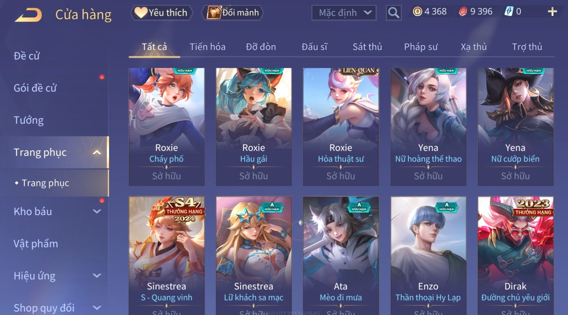This screenshot has width=568, height=315.
Task: Select the Yena Nữ cướp biển skin card
Action: (x=516, y=127)
